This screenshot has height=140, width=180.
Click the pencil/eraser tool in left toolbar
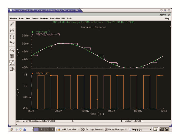[12, 24]
